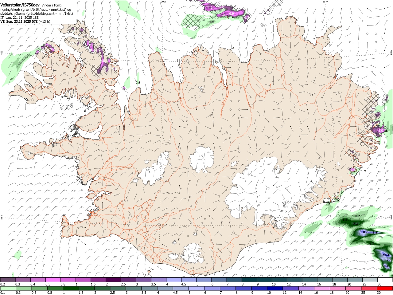Click the '1.0' value on the southeast coast
This screenshot has width=393, height=295.
pos(337,200)
